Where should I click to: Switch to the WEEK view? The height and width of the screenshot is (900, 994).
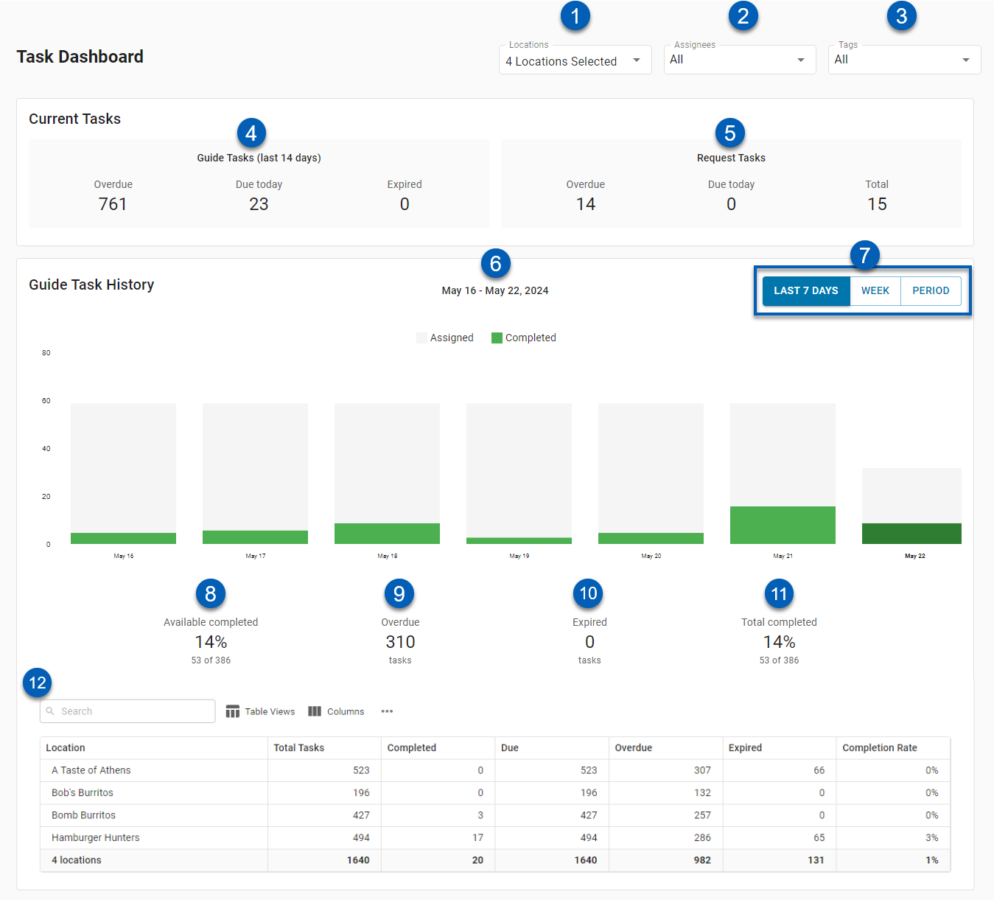[x=875, y=290]
